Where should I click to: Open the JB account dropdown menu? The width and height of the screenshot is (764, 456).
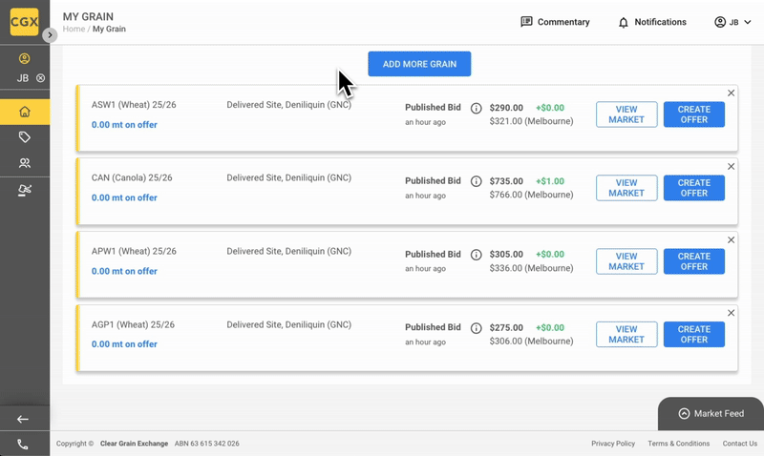click(x=732, y=22)
